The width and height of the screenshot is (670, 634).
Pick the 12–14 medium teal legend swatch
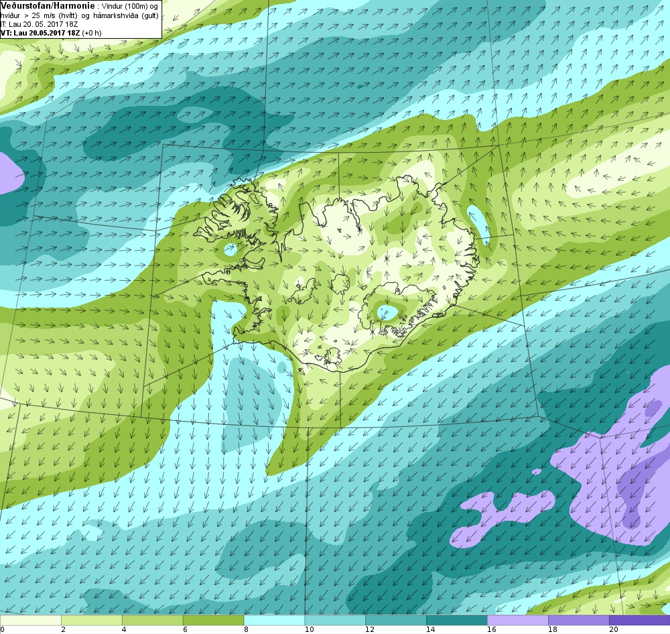pos(396,621)
